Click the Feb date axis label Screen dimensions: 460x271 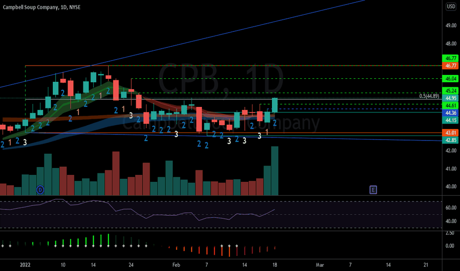176,265
